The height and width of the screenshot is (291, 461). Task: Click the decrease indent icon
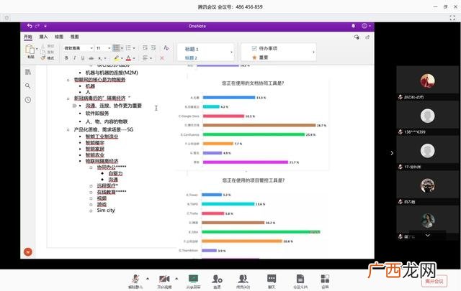tap(145, 48)
